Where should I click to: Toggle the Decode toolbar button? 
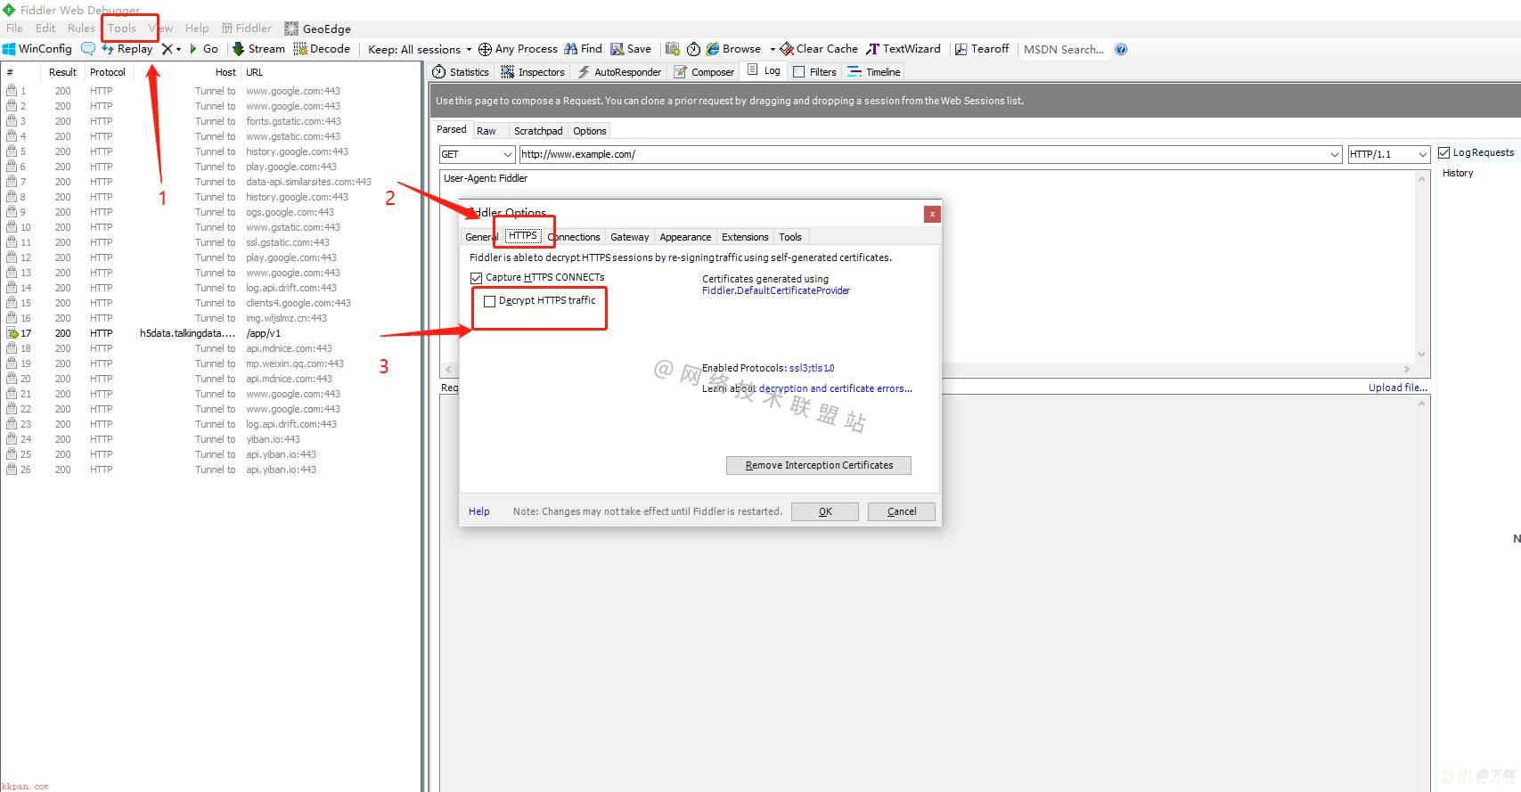coord(322,49)
